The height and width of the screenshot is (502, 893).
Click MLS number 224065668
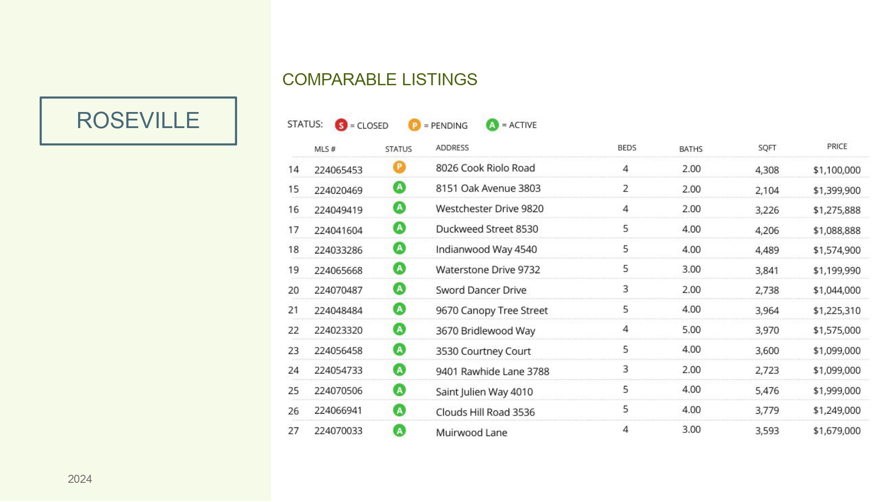pos(338,271)
